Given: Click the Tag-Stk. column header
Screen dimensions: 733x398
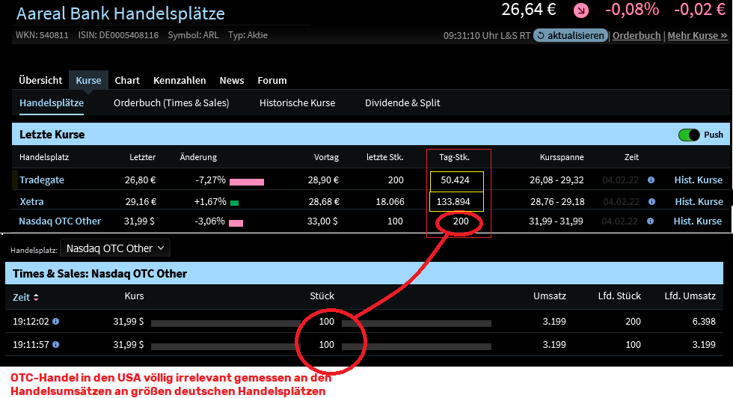Looking at the screenshot, I should [454, 157].
